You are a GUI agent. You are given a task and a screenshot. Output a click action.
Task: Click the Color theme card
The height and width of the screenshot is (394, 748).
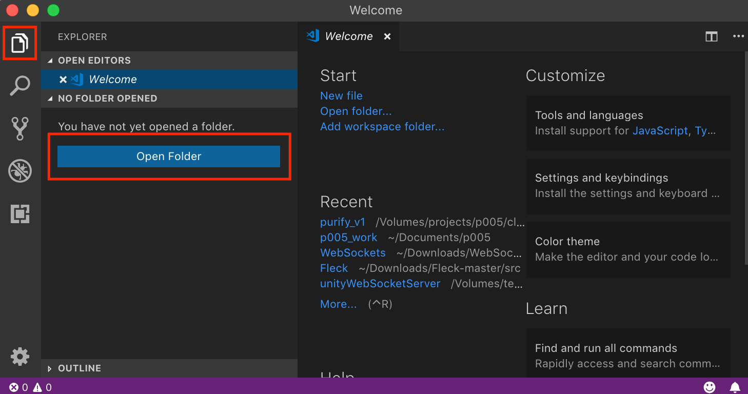coord(628,250)
